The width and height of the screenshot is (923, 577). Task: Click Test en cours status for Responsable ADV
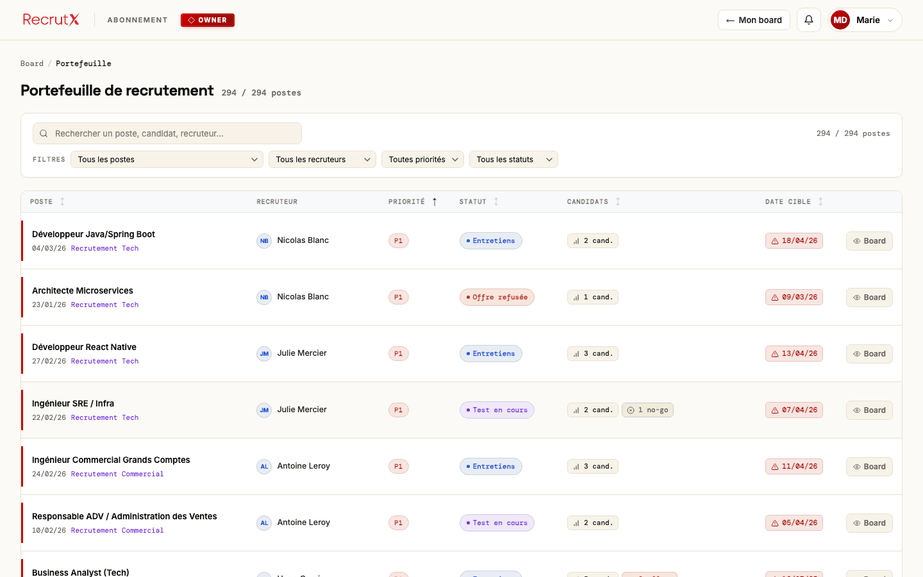pos(497,523)
